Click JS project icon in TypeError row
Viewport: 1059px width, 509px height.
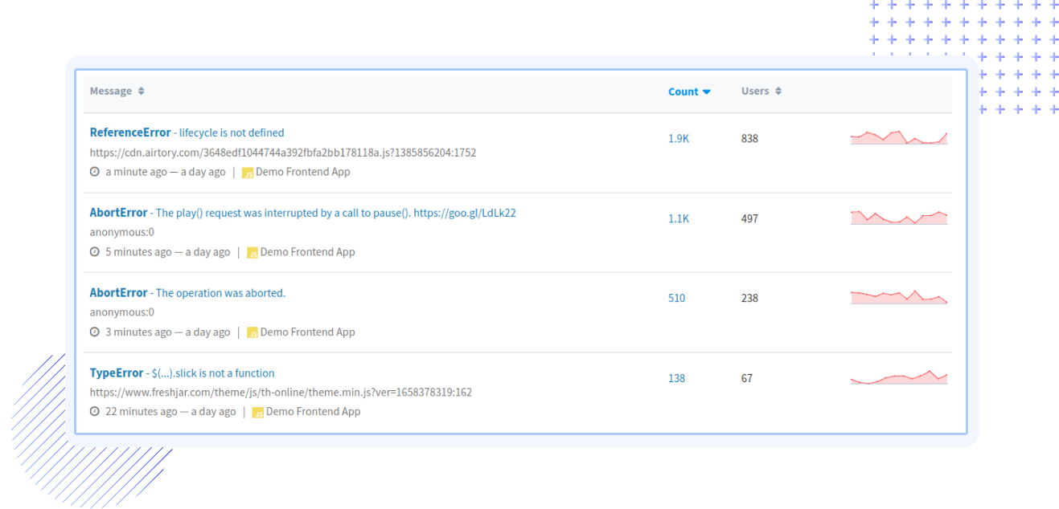click(257, 413)
